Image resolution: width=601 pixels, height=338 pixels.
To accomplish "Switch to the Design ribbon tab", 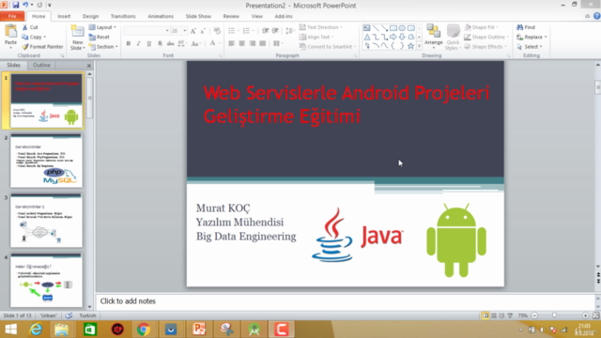I will [90, 16].
